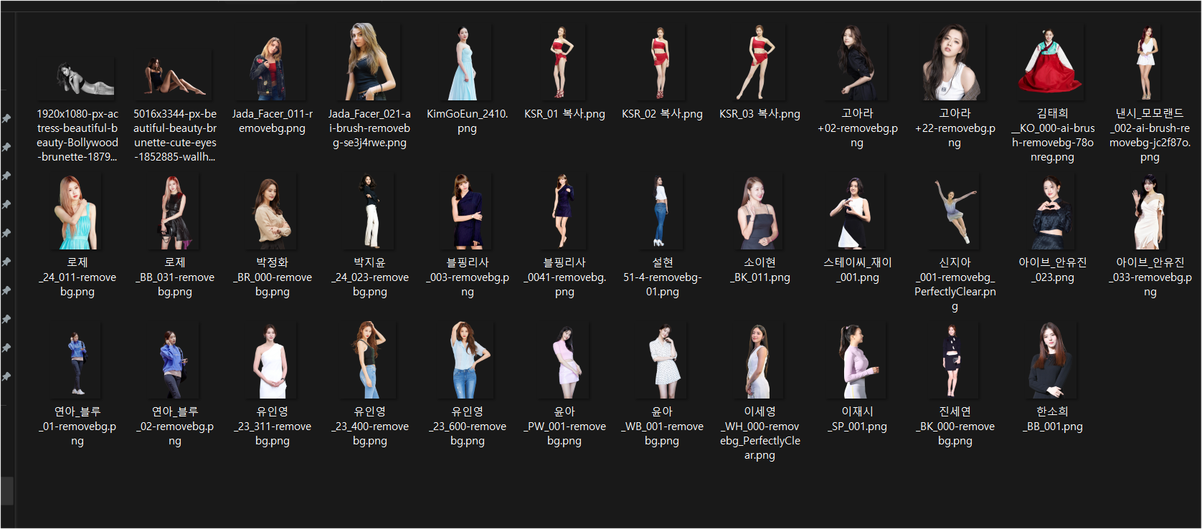The height and width of the screenshot is (529, 1202).
Task: Select 한소희_BB_001.png image
Action: point(1052,361)
